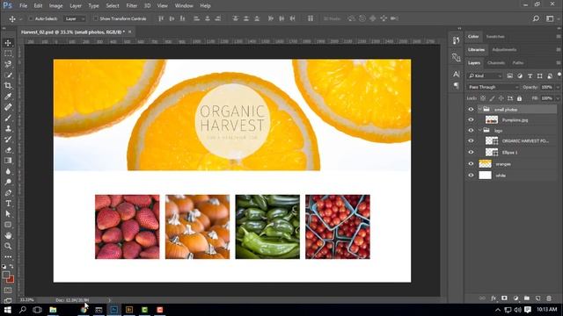Open the File menu
Screen dimensions: 563x316
point(24,6)
